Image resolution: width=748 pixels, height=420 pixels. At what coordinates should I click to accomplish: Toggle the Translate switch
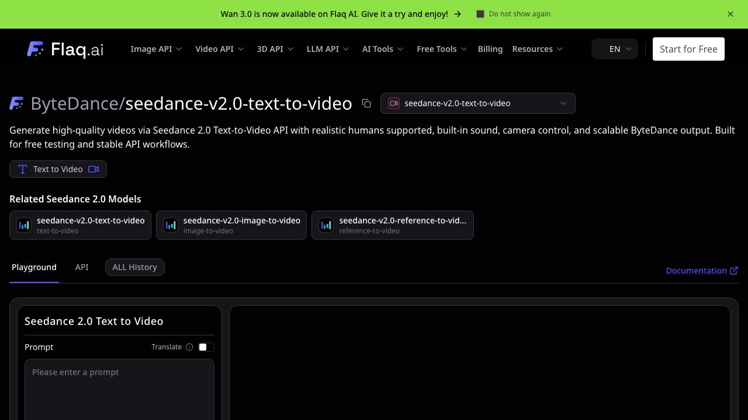click(206, 347)
